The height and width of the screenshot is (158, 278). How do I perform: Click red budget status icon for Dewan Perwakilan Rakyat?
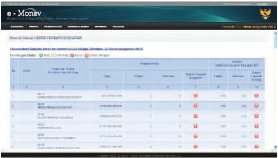(x=195, y=106)
